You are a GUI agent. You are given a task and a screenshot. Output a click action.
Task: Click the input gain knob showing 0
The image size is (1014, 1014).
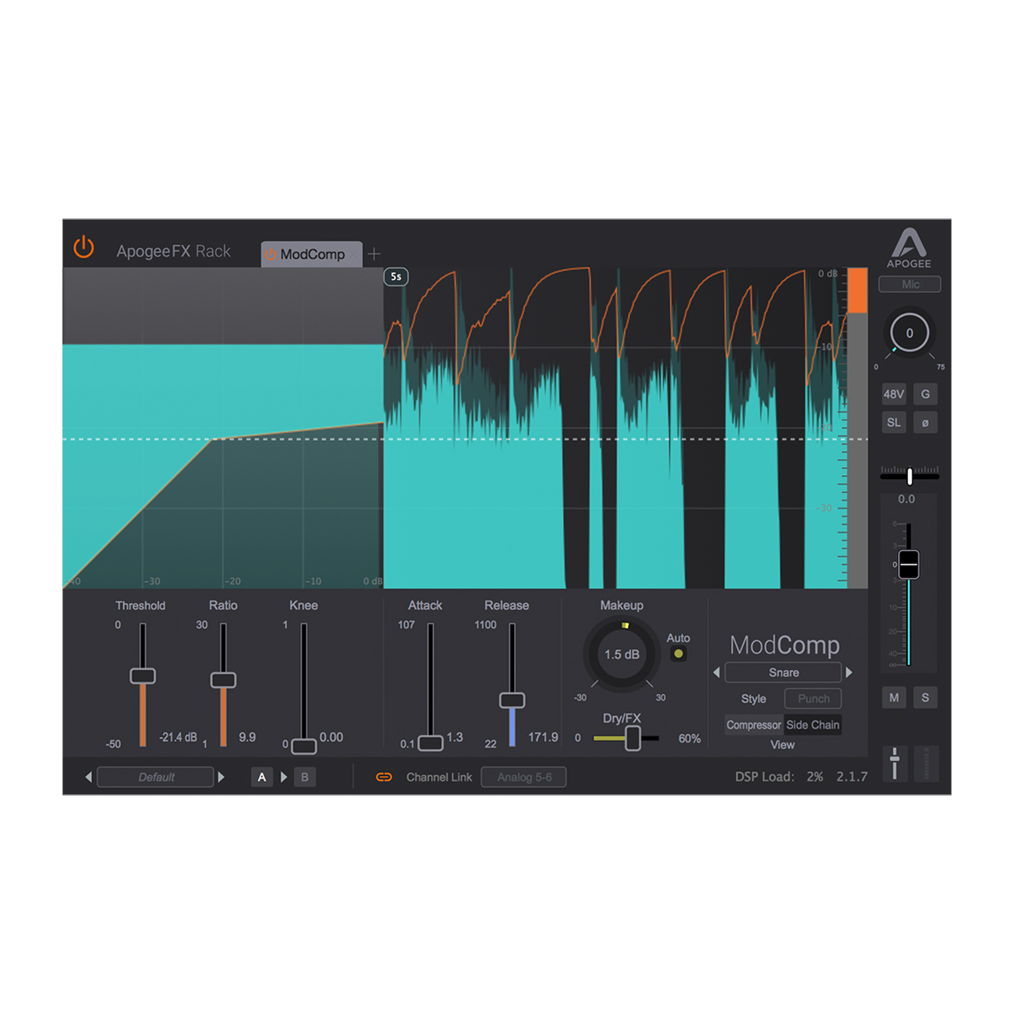[x=909, y=333]
